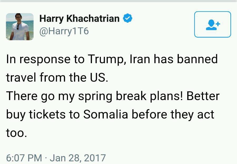Click the follow user button
Image resolution: width=237 pixels, height=164 pixels.
coord(212,24)
